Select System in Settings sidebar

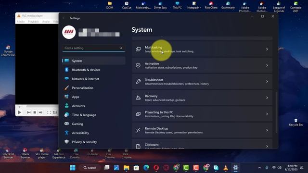tap(94, 61)
